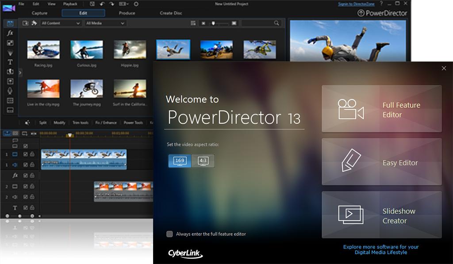453x264 pixels.
Task: Toggle the lock on video track 1
Action: click(x=32, y=154)
